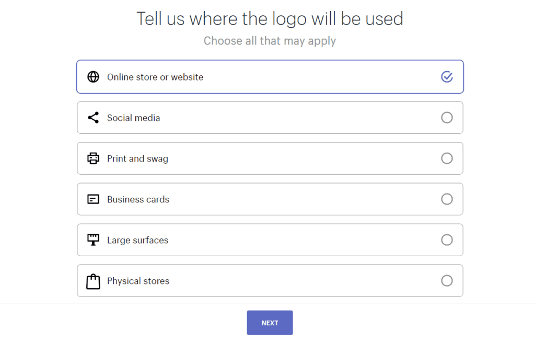Uncheck the Online store or website checkmark
Viewport: 535px width, 342px height.
(447, 77)
